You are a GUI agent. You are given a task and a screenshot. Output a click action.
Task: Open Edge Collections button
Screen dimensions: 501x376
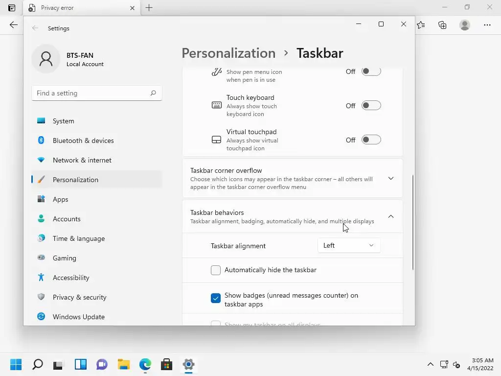tap(442, 25)
